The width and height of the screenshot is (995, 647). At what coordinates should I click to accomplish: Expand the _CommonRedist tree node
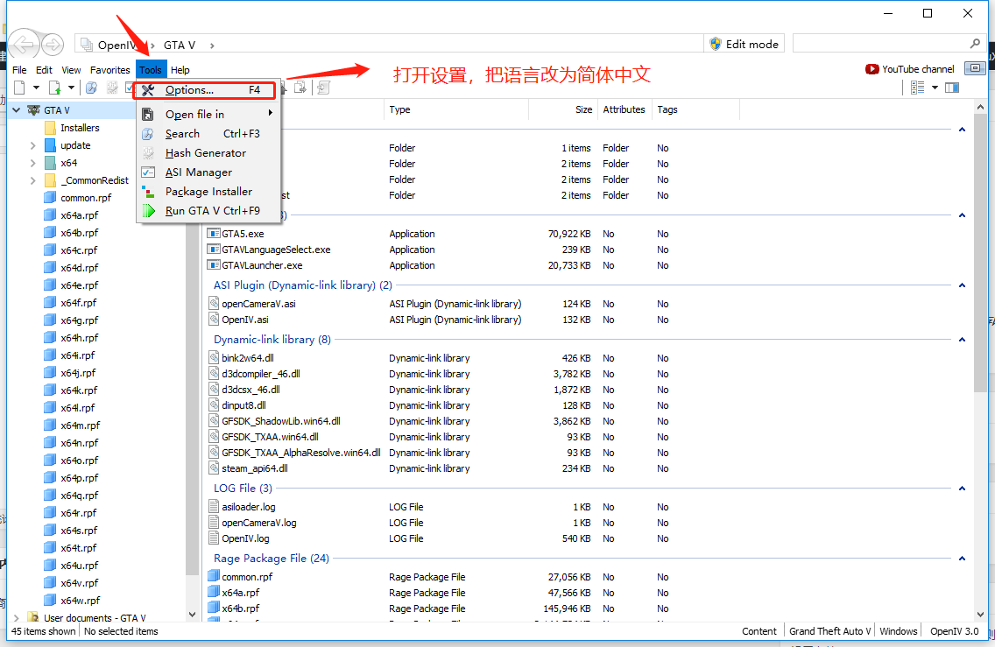(x=33, y=180)
